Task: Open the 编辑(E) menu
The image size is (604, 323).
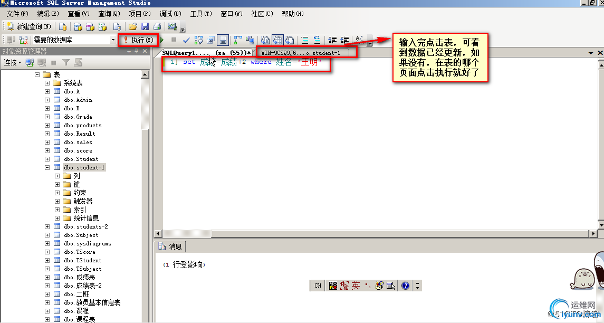Action: coord(48,14)
